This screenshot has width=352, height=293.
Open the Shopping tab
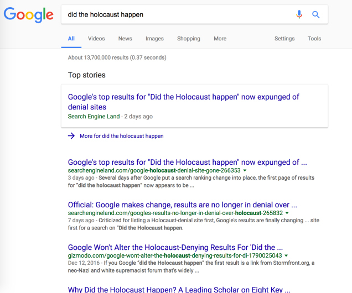(x=189, y=39)
